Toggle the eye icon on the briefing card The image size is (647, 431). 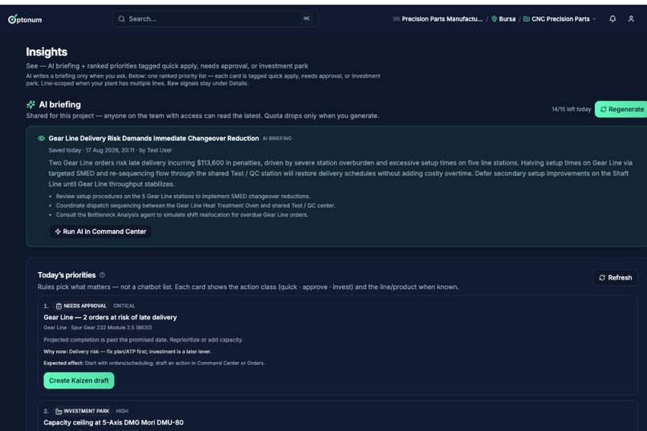tap(41, 138)
